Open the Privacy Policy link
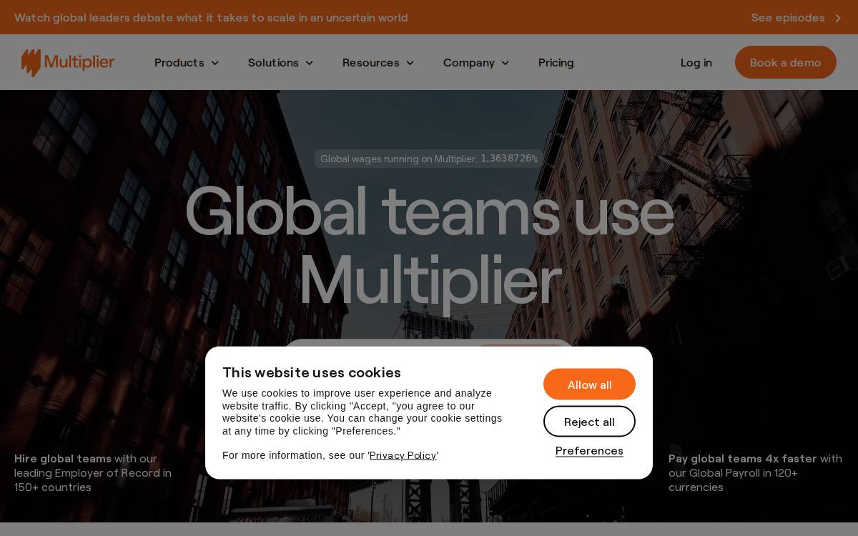858x536 pixels. pos(403,455)
